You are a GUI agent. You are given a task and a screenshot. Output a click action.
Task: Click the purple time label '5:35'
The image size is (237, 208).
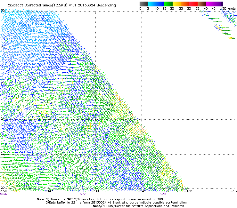coord(83,194)
